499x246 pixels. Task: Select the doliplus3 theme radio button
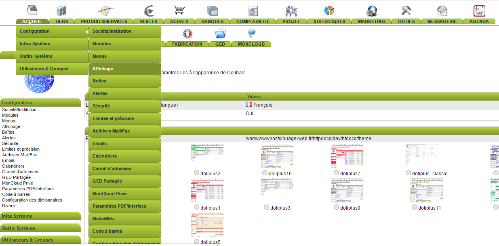point(266,207)
